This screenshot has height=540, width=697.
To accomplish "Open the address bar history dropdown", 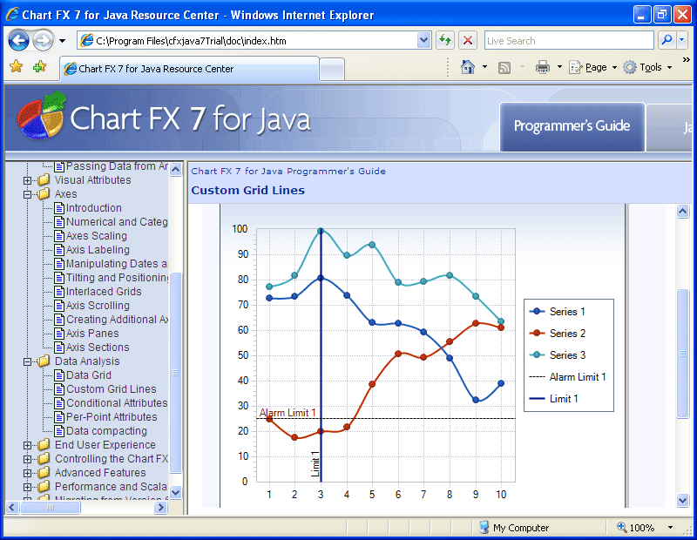I will (x=424, y=40).
